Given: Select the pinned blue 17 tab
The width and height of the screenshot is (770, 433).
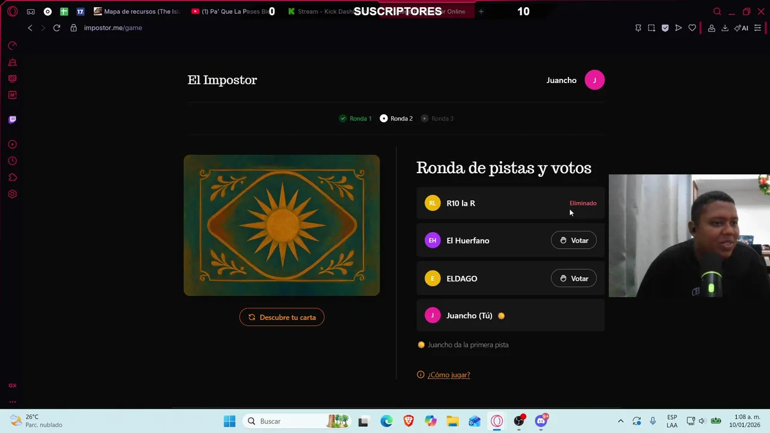Looking at the screenshot, I should click(x=80, y=11).
